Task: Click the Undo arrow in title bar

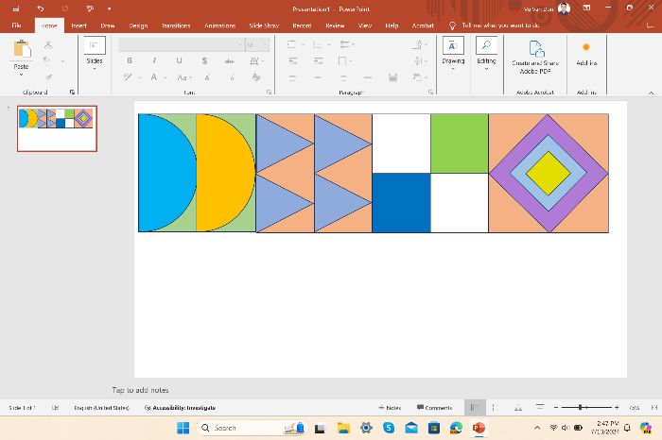Action: click(x=40, y=8)
